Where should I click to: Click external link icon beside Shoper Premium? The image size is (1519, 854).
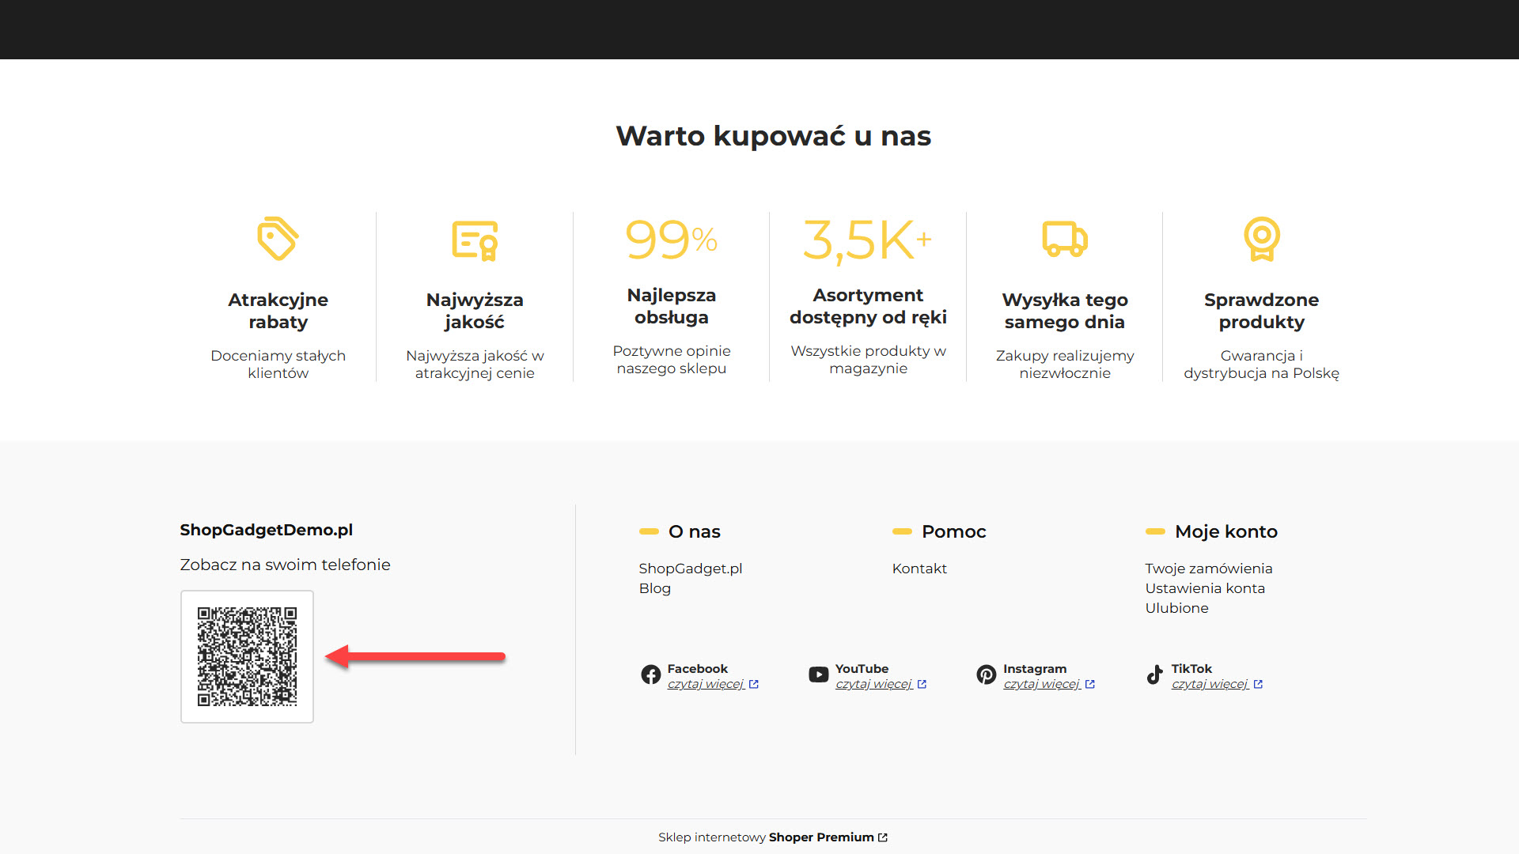(883, 837)
